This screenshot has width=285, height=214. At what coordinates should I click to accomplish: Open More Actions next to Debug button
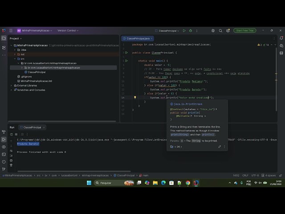[x=197, y=31]
